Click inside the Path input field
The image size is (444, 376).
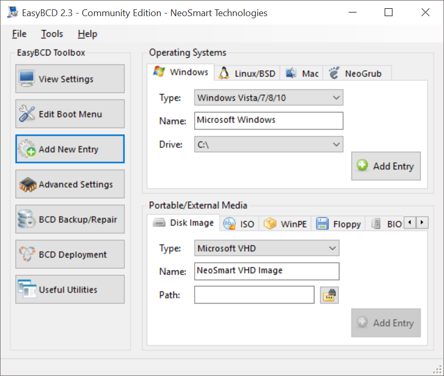[254, 294]
